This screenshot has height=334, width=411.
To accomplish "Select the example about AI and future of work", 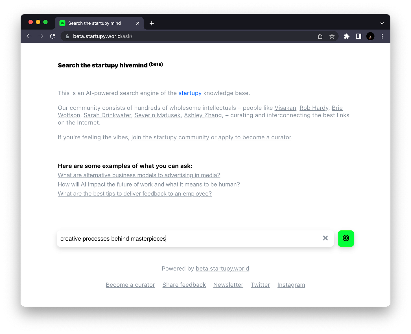I will click(149, 184).
